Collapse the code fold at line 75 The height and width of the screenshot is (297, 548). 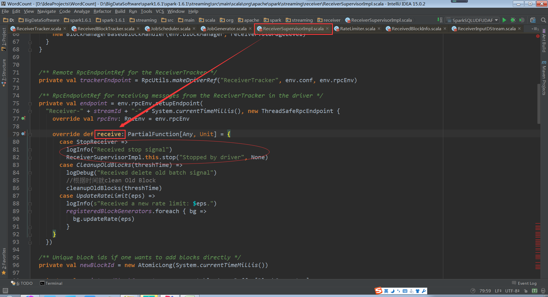[x=30, y=104]
